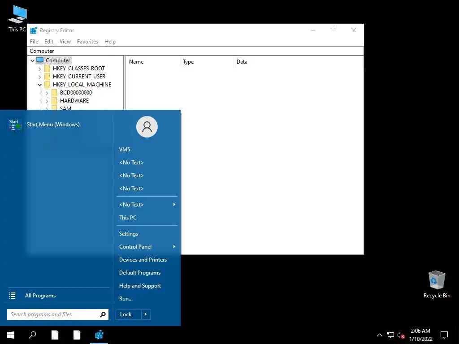Click the Lock button

[x=129, y=314]
